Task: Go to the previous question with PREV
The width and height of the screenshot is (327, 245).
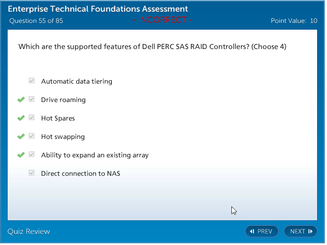Action: tap(262, 232)
